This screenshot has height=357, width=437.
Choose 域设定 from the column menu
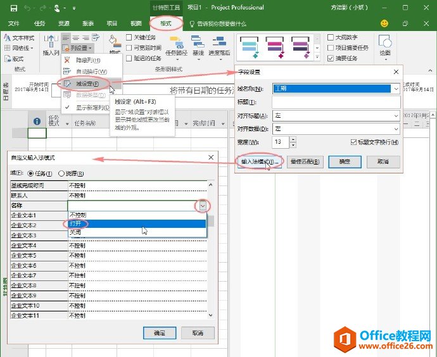[86, 84]
